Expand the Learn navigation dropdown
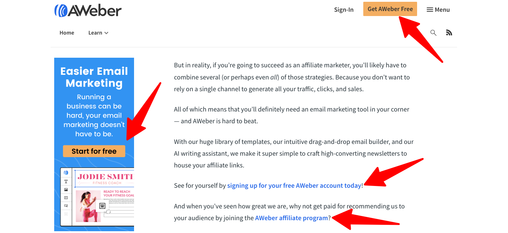 (96, 32)
